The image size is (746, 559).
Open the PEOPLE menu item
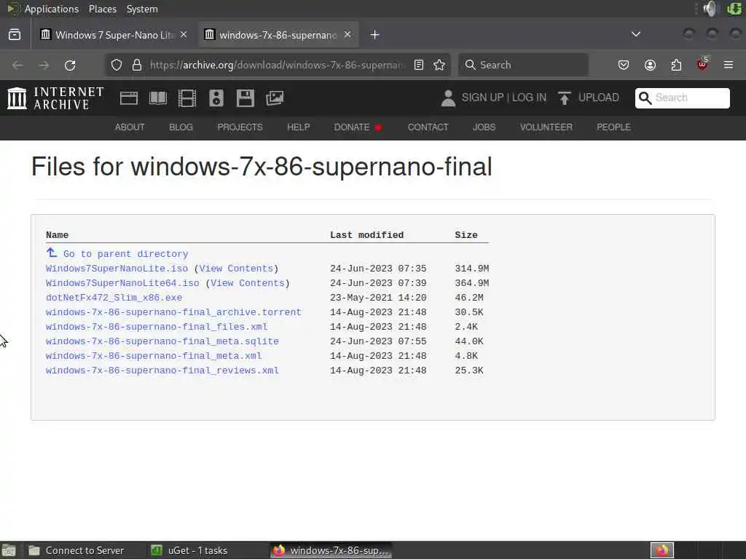pos(613,127)
